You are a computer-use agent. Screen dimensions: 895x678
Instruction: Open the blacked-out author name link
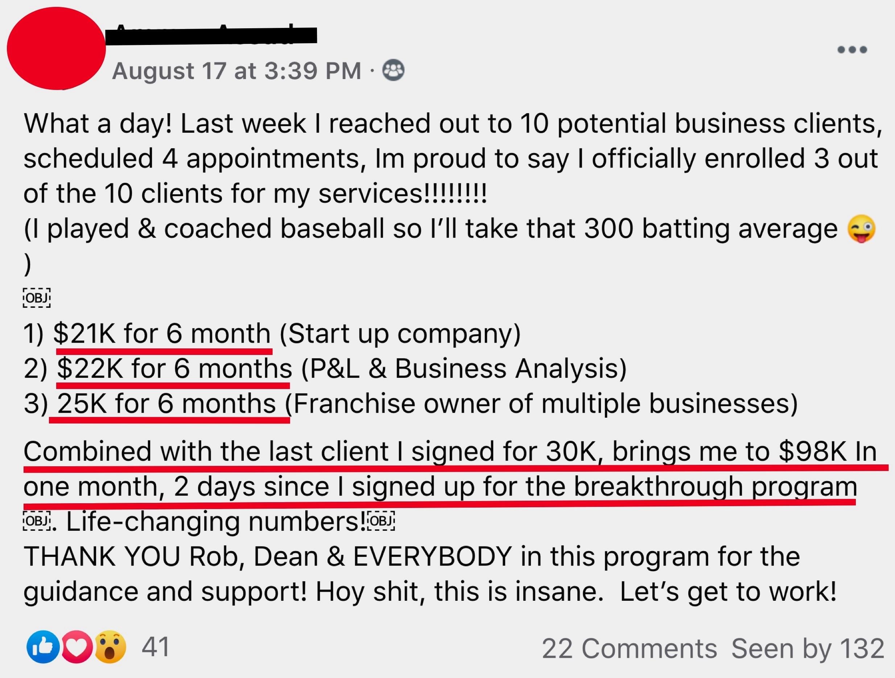[x=211, y=36]
